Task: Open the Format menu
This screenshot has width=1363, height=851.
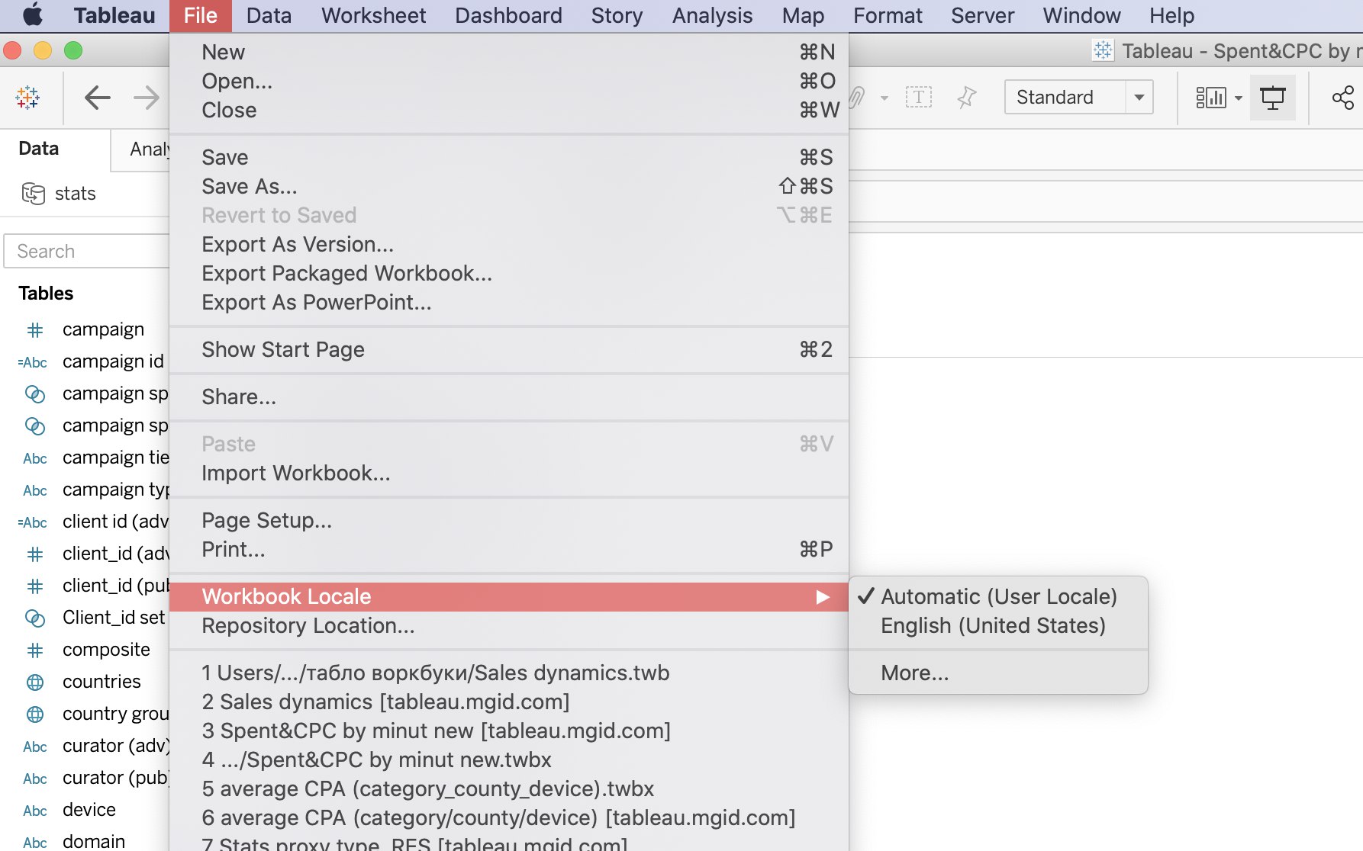Action: pos(888,15)
